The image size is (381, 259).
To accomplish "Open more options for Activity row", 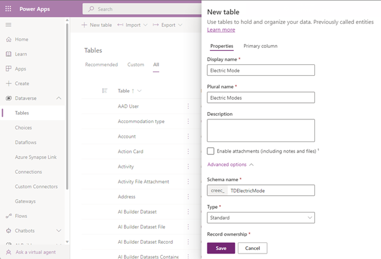I will [188, 167].
